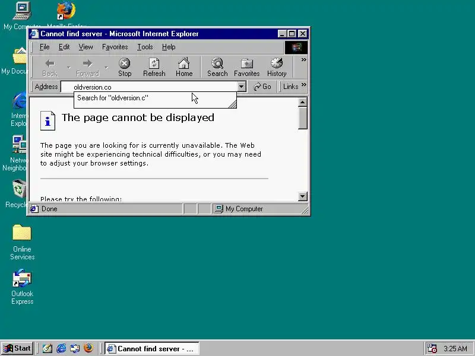The height and width of the screenshot is (356, 475).
Task: Click the 3:25 AM clock
Action: coord(455,349)
